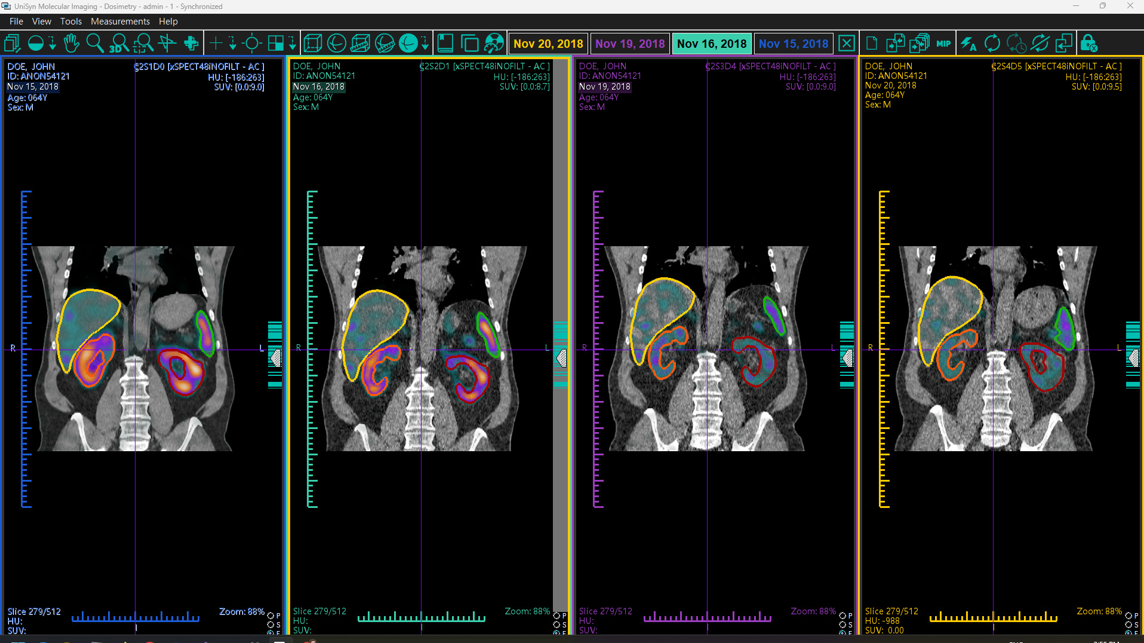Click the lock/unlock studies icon

click(x=1089, y=43)
